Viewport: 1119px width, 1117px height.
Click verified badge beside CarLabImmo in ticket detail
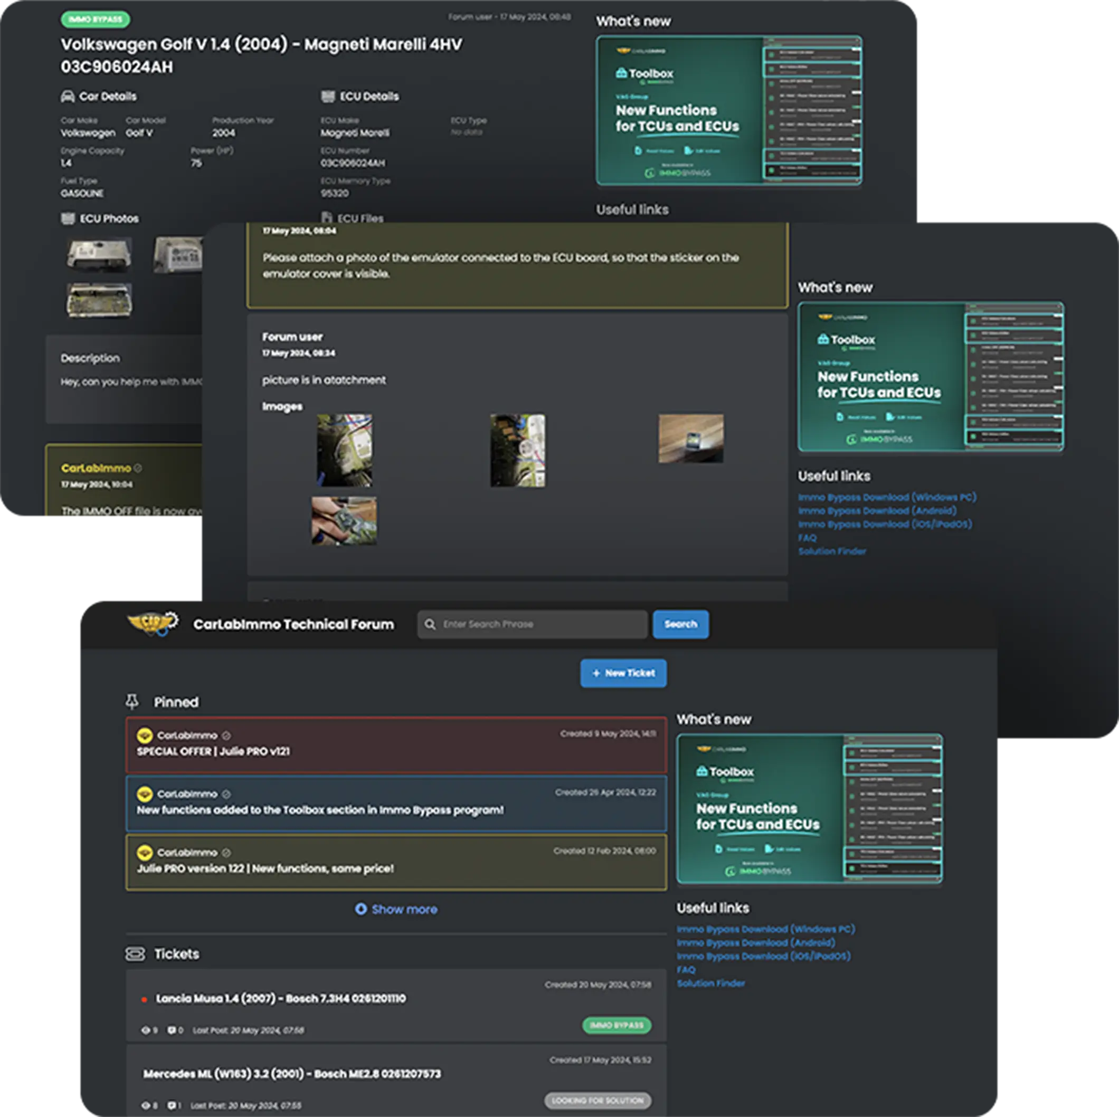tap(138, 468)
